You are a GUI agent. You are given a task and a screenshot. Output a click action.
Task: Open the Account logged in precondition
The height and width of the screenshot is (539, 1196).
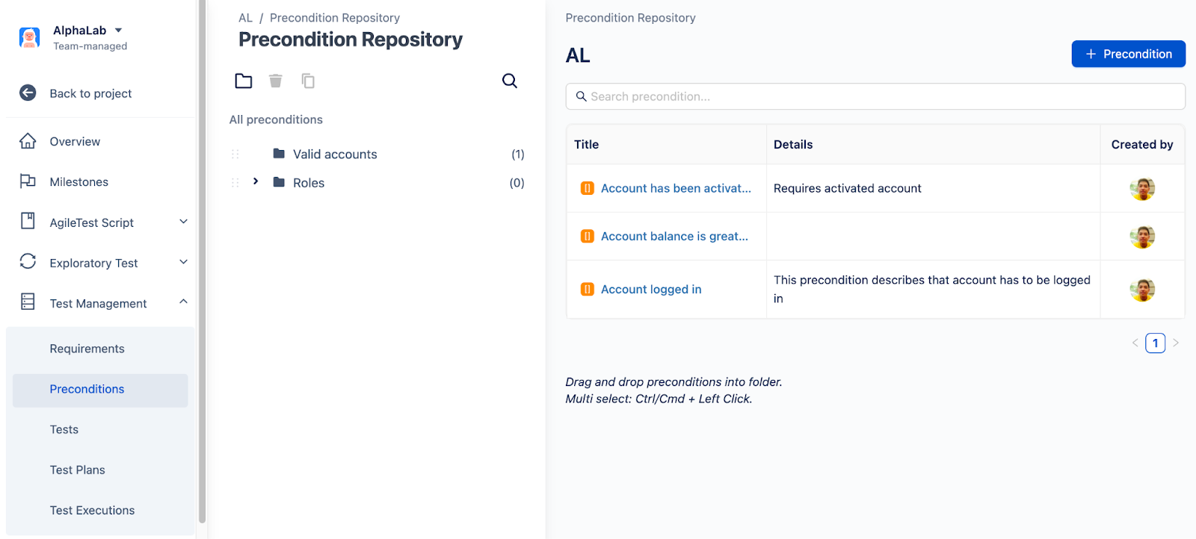[x=650, y=290]
